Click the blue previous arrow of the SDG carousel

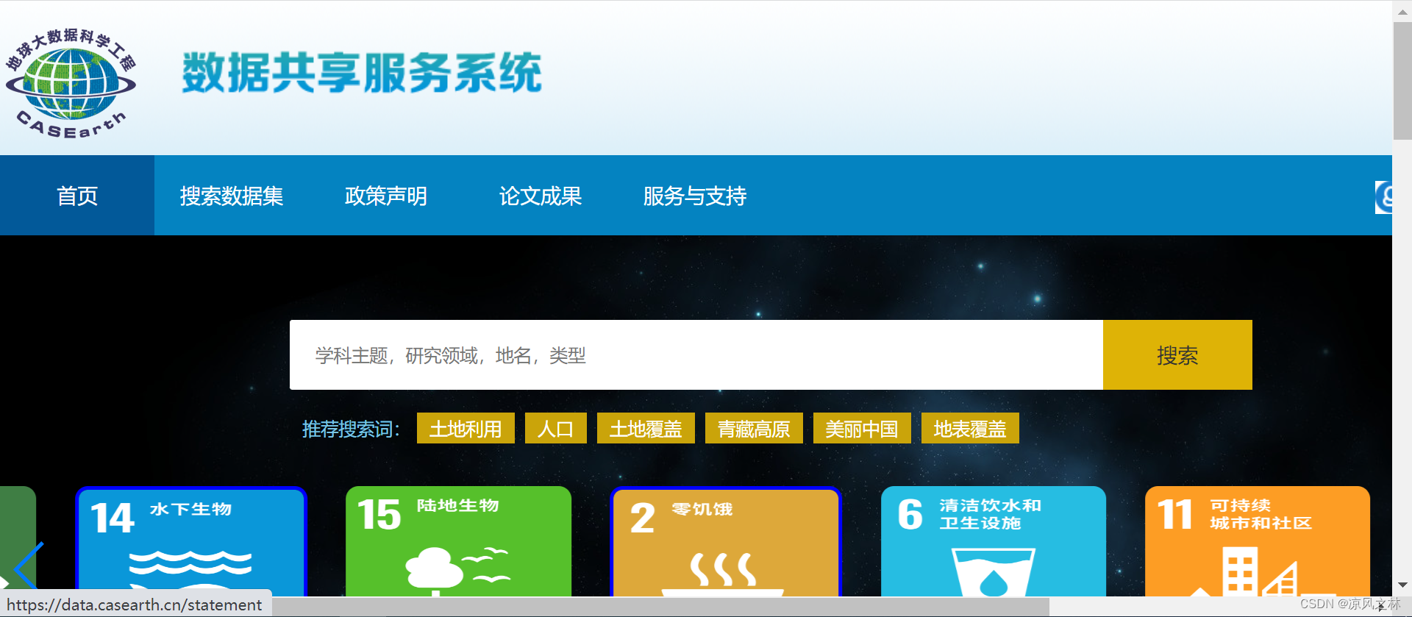pos(28,566)
